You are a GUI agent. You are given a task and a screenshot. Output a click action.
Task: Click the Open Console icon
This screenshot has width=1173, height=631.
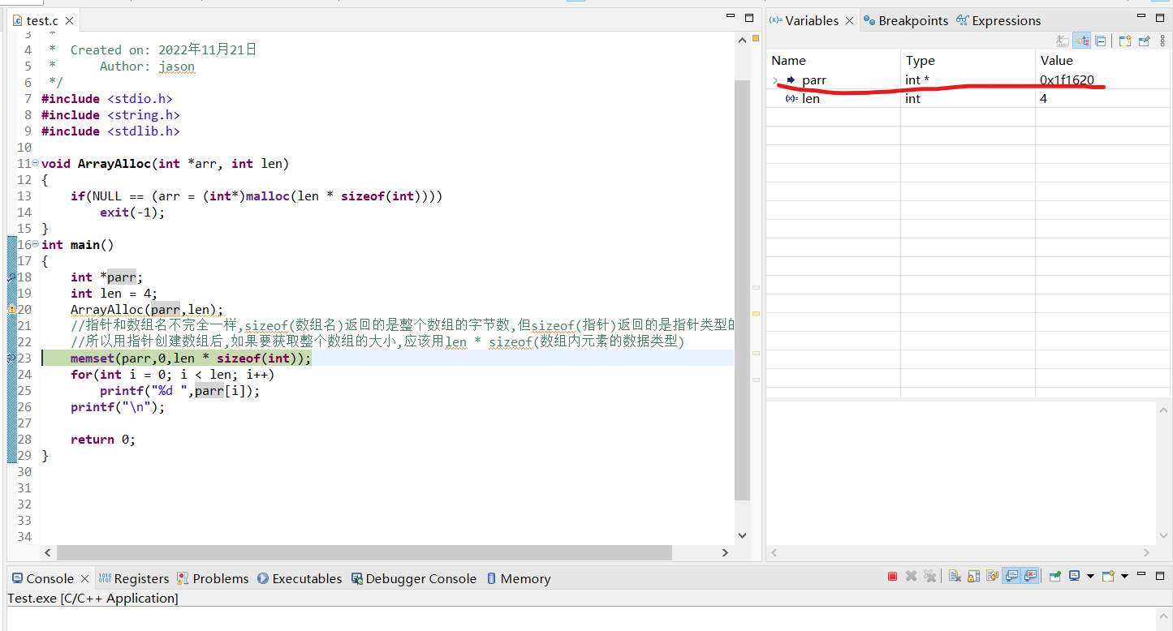tap(1108, 576)
